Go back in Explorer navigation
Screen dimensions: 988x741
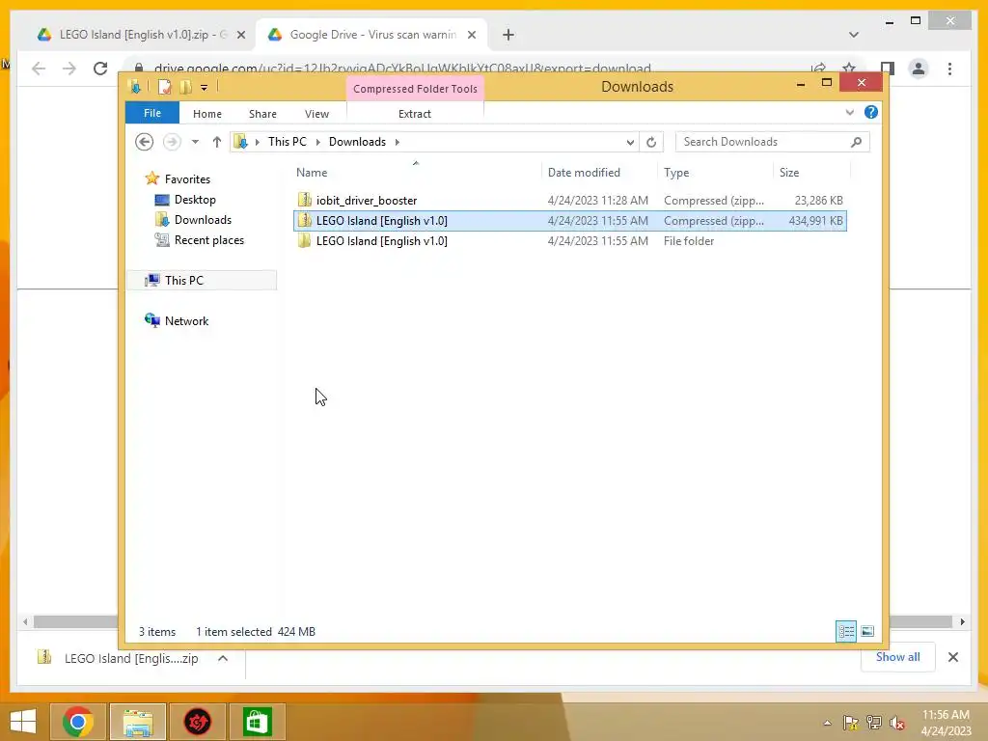coord(145,142)
